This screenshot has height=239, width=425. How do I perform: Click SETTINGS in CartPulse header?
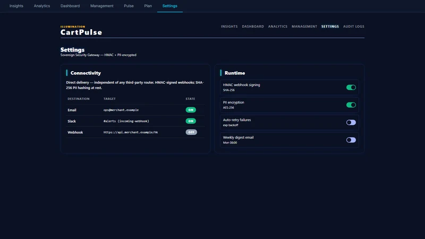coord(330,27)
